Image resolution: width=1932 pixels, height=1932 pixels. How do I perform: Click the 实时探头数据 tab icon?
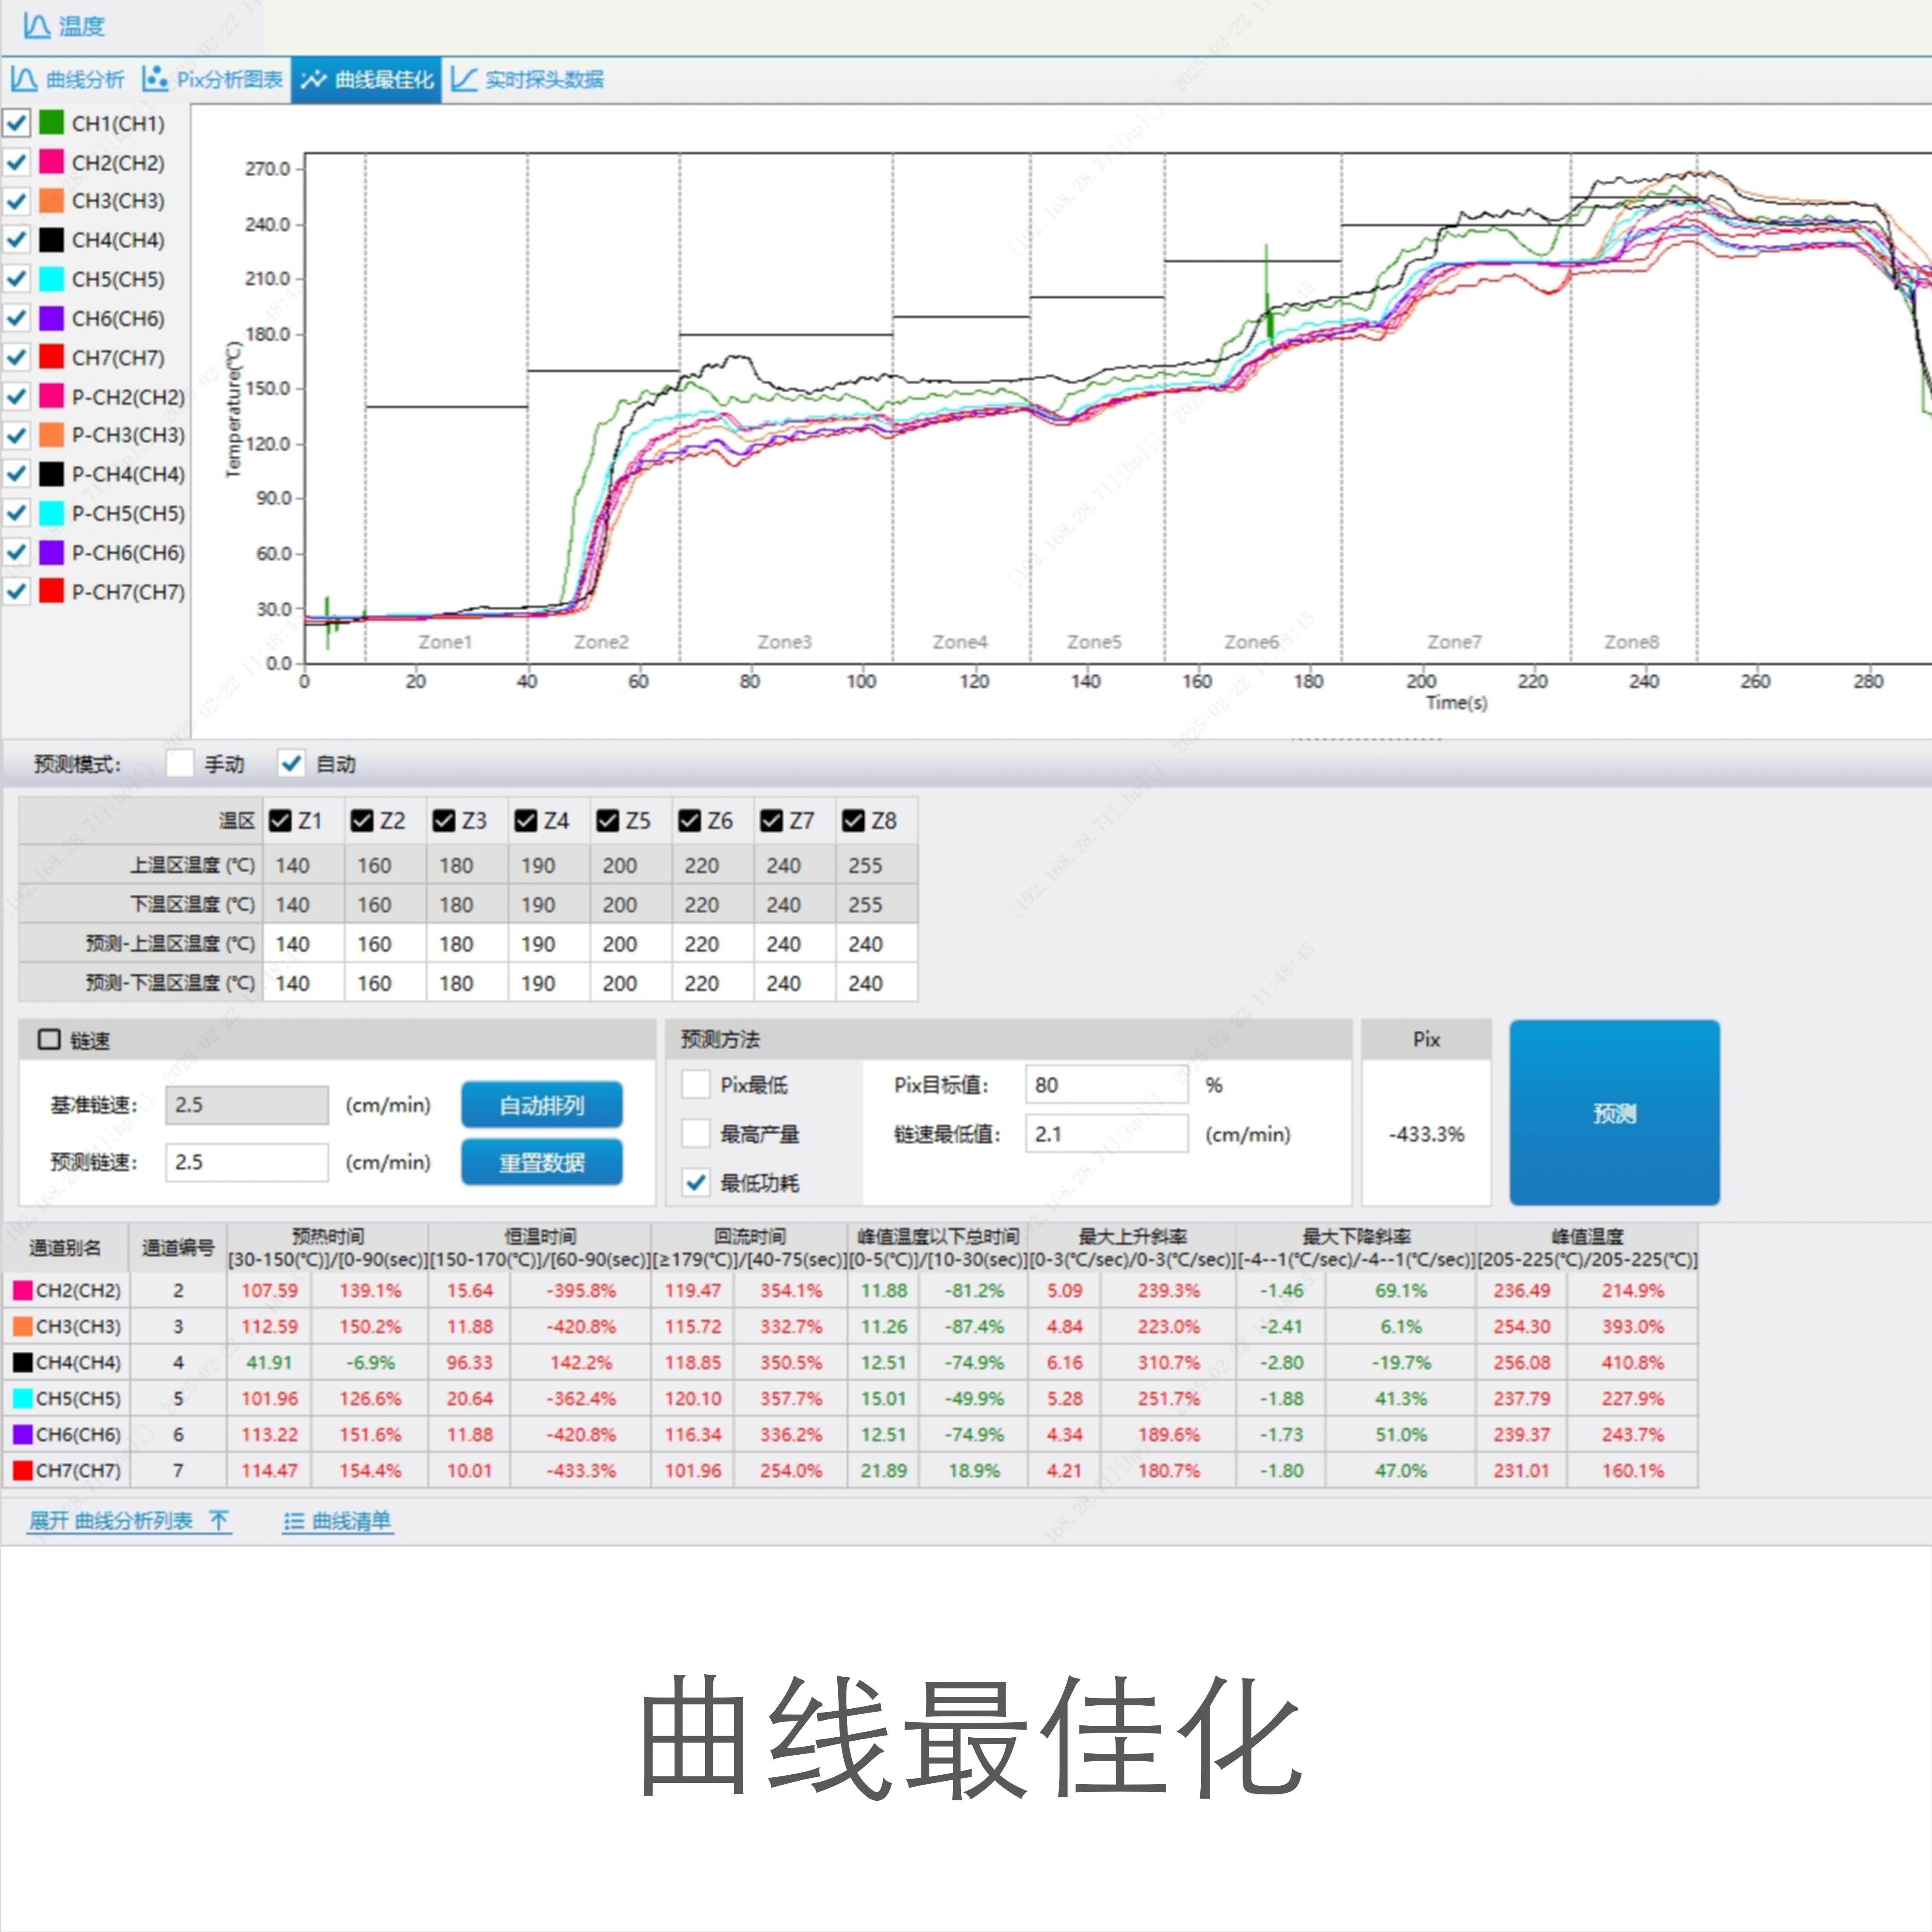(x=463, y=79)
